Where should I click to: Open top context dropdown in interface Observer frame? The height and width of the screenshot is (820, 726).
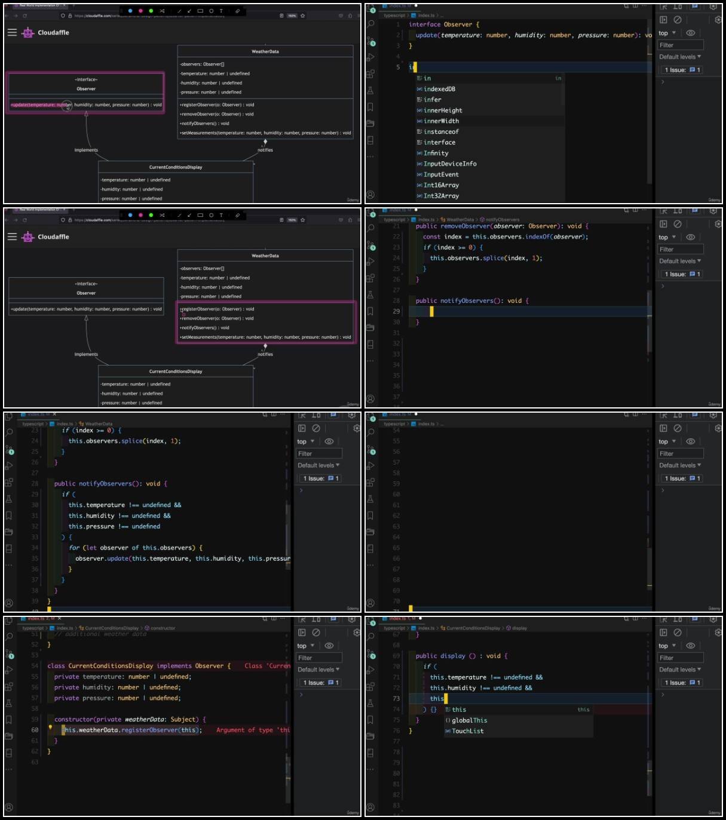pyautogui.click(x=667, y=33)
